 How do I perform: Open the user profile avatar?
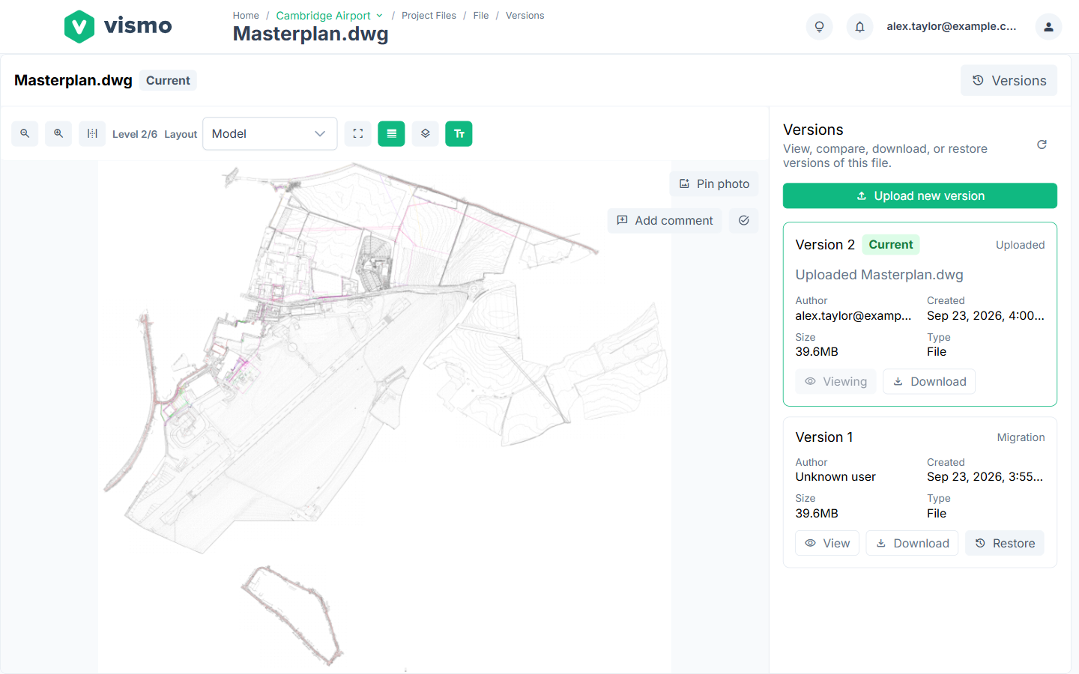[x=1048, y=26]
